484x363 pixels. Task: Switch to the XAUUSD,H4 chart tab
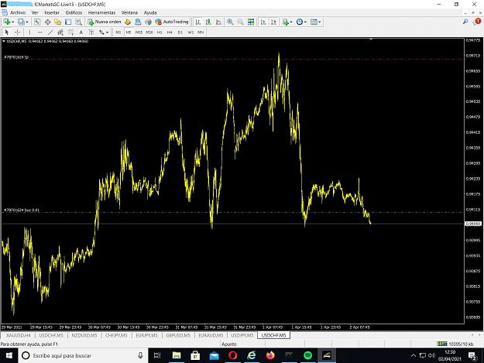pos(19,335)
